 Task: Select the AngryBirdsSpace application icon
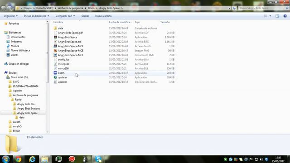click(55, 37)
